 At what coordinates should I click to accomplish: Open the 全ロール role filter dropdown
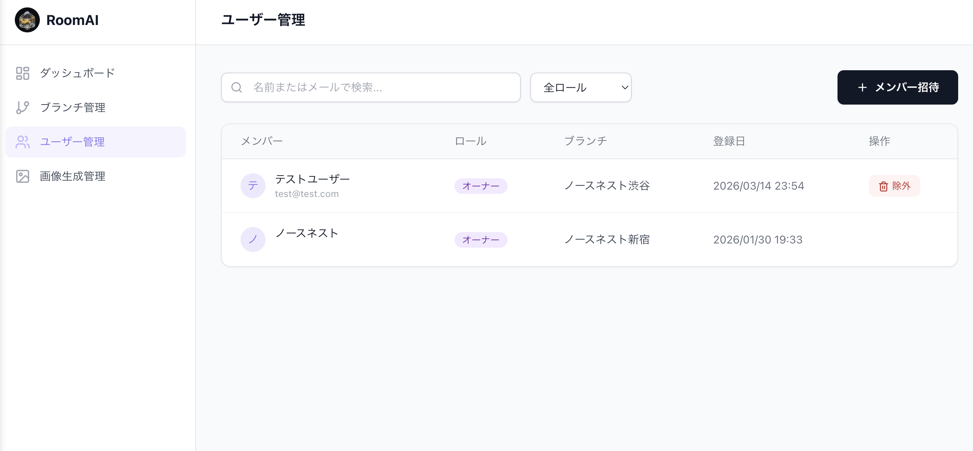click(581, 87)
